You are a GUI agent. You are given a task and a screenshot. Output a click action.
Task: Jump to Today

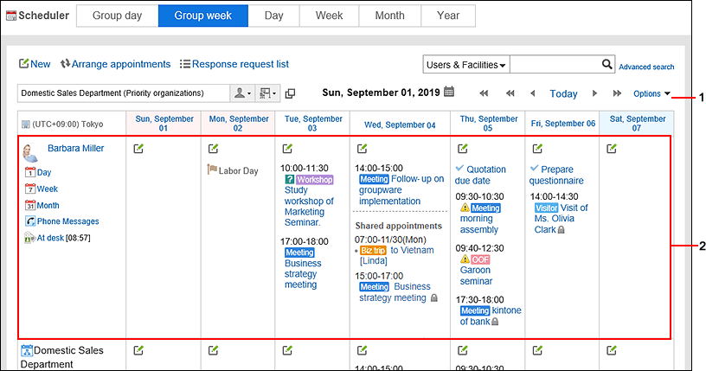pyautogui.click(x=563, y=93)
